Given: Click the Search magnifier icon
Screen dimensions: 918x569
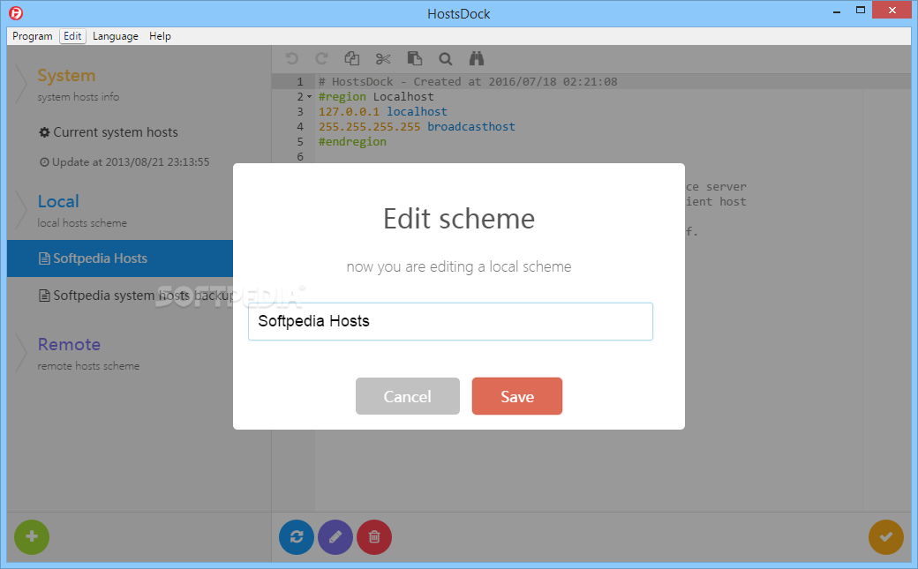Looking at the screenshot, I should point(446,58).
